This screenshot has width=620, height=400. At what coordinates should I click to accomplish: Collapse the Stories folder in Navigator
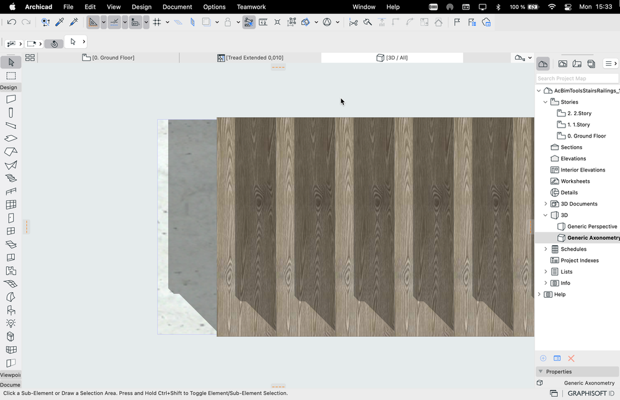546,102
